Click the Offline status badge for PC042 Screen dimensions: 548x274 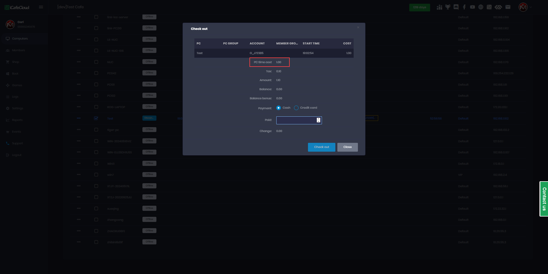tap(149, 73)
